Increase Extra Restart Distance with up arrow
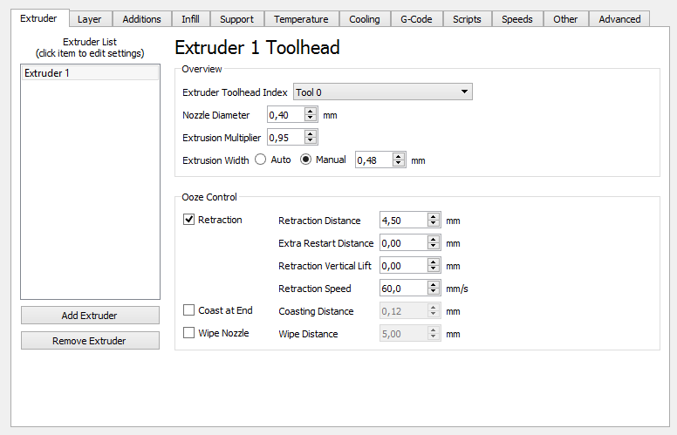This screenshot has height=435, width=677. click(x=434, y=240)
